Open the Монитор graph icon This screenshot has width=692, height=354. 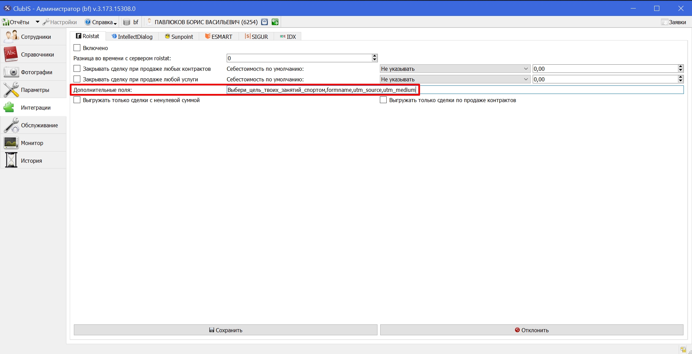pyautogui.click(x=11, y=143)
